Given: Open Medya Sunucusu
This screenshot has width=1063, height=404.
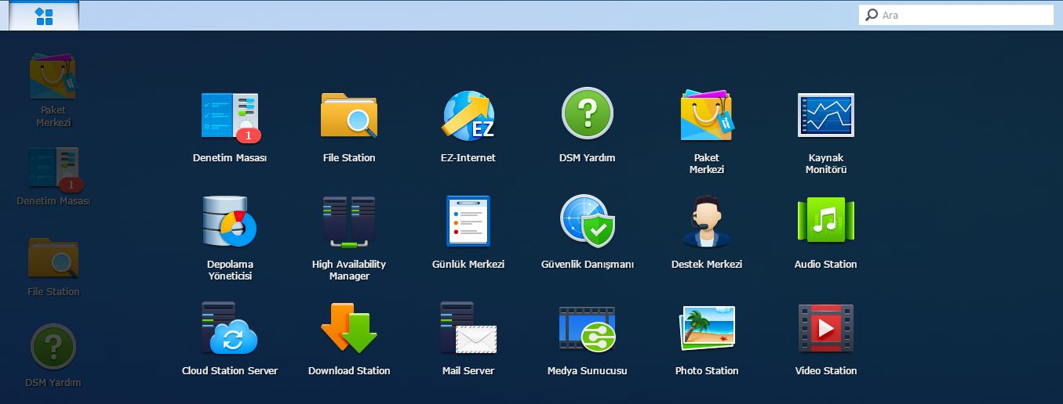Looking at the screenshot, I should (588, 329).
